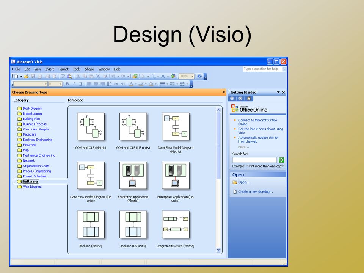Click the template list scroll down arrow
The image size is (364, 273).
click(218, 250)
